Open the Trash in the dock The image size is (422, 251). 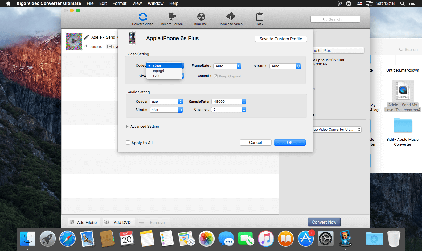tap(394, 239)
